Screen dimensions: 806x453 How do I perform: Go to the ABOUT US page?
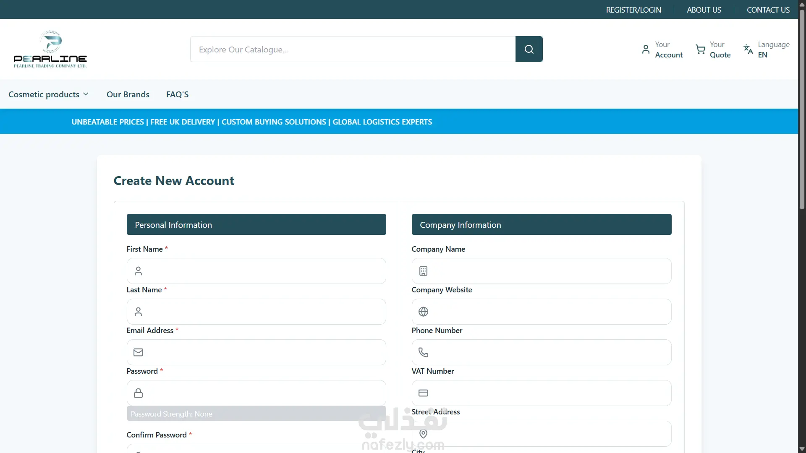point(704,10)
